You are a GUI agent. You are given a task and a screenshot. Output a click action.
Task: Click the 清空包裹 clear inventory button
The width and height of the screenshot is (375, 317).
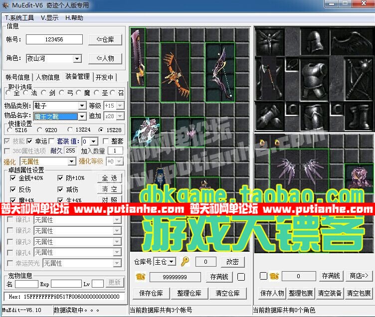tap(359, 294)
